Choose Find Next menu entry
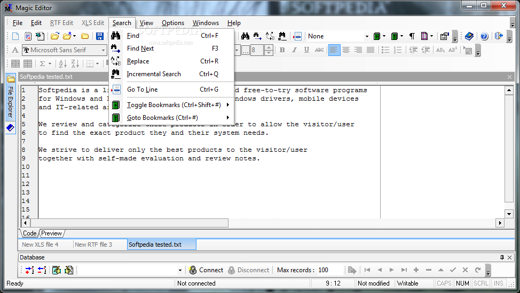Image resolution: width=520 pixels, height=293 pixels. (x=171, y=48)
